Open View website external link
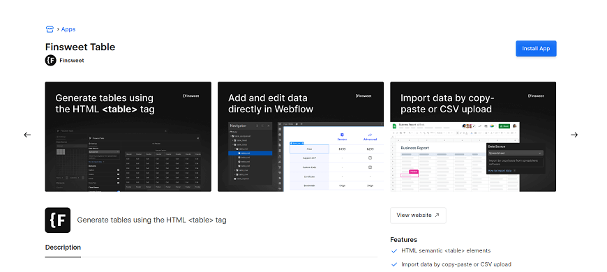 tap(418, 216)
